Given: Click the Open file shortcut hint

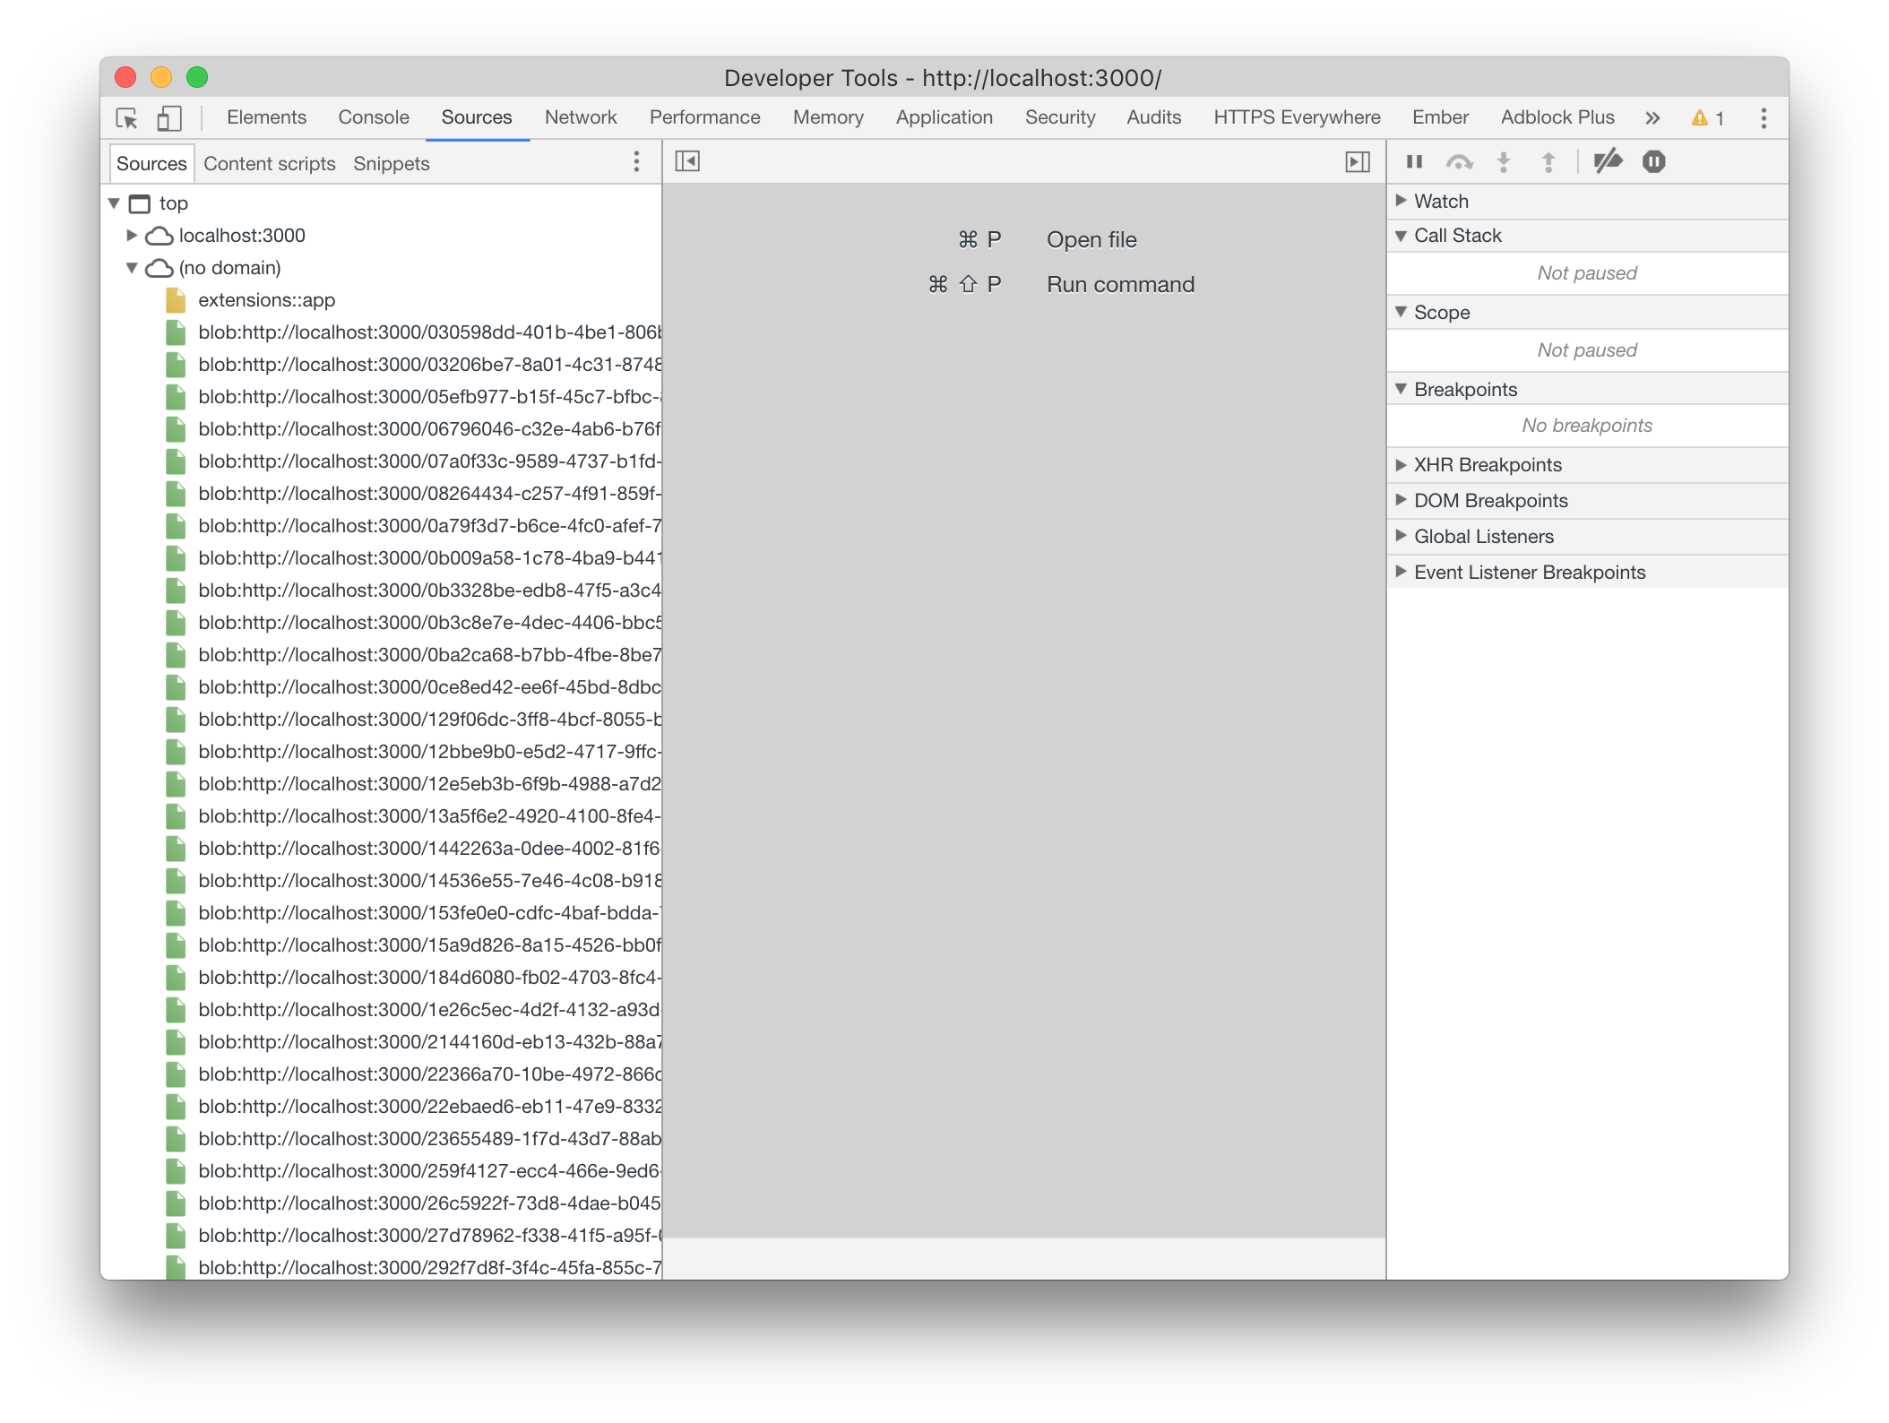Looking at the screenshot, I should [1091, 240].
